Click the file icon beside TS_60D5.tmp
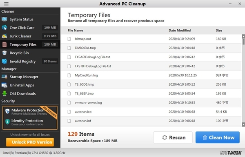The image size is (245, 157). point(69,84)
